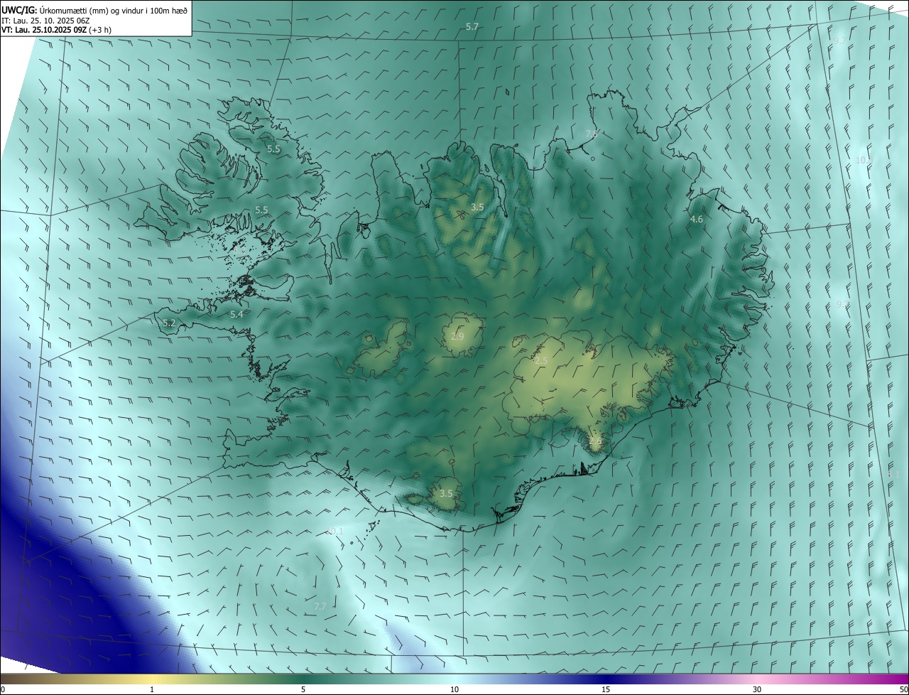Click the color scale tick label 0

coord(2,689)
